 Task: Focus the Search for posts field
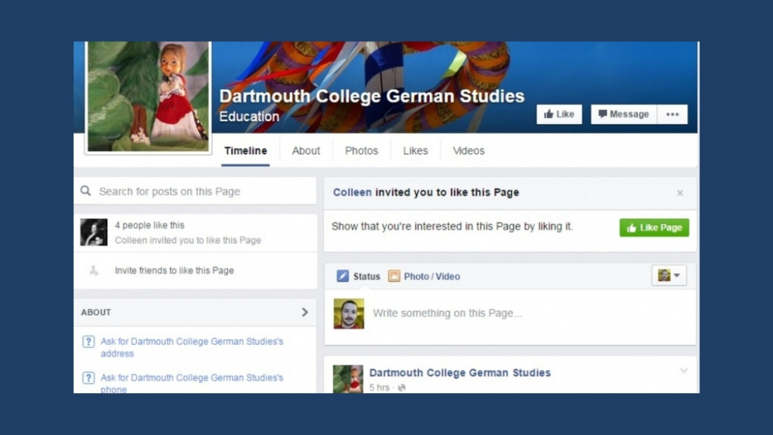pyautogui.click(x=195, y=191)
